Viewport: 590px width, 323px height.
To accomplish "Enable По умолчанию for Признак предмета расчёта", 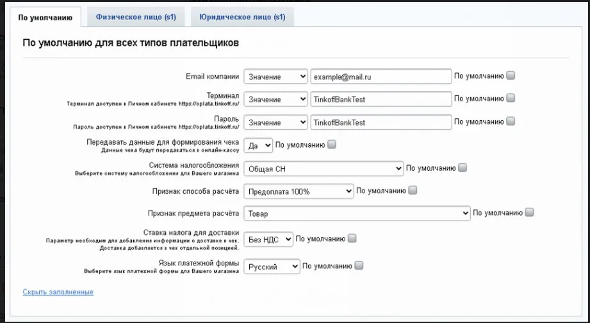I will click(x=529, y=212).
